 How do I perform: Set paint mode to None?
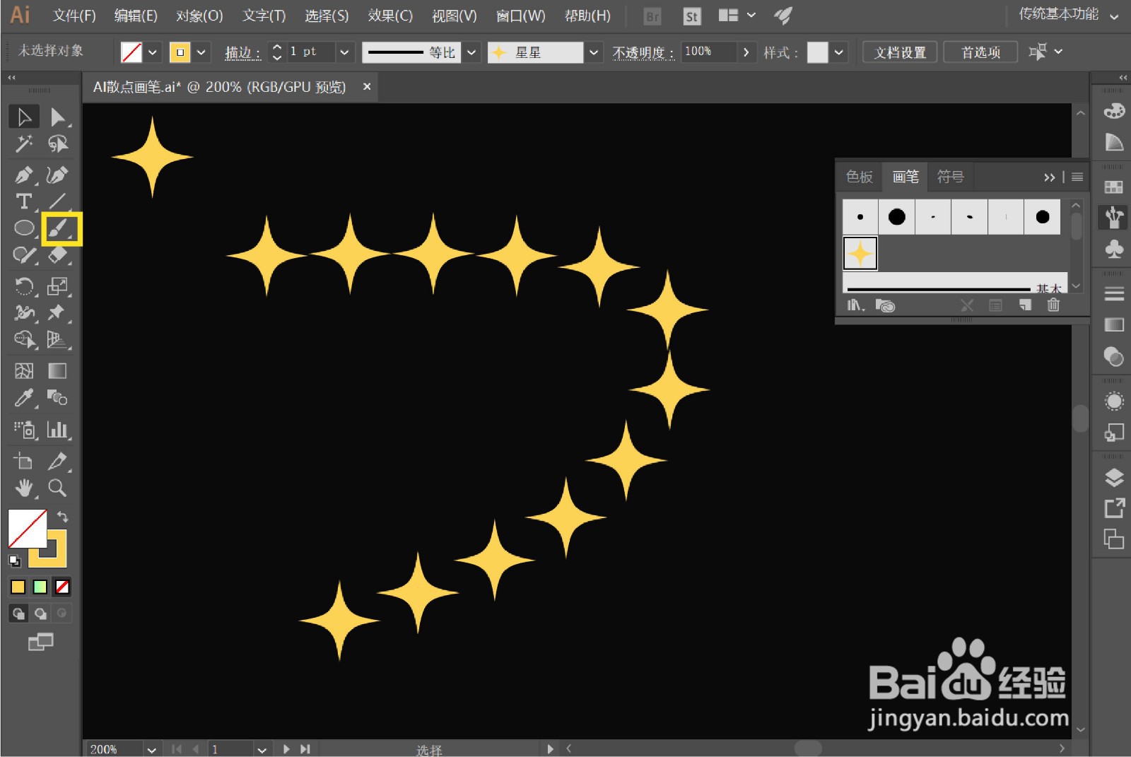tap(62, 587)
